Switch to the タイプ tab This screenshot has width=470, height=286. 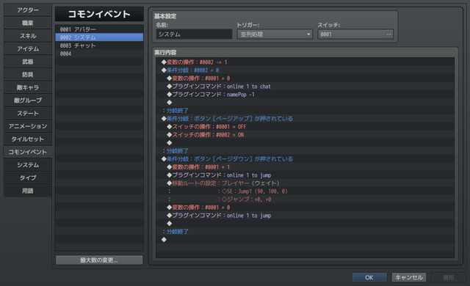click(28, 177)
